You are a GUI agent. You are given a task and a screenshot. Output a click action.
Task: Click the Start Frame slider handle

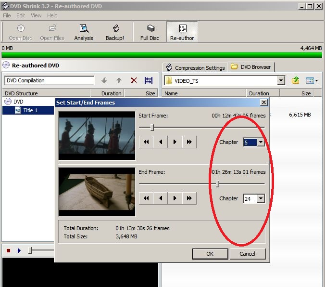click(152, 127)
